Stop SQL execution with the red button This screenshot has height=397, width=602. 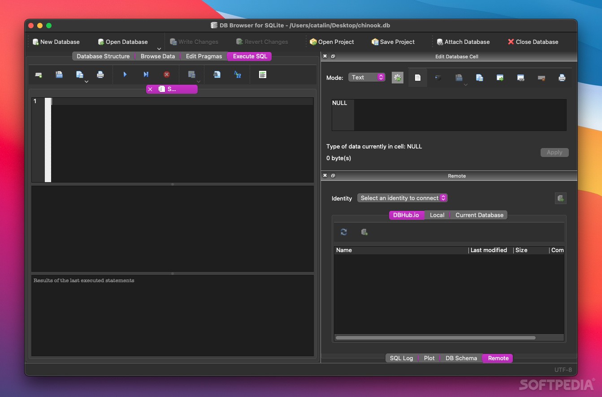pyautogui.click(x=167, y=74)
